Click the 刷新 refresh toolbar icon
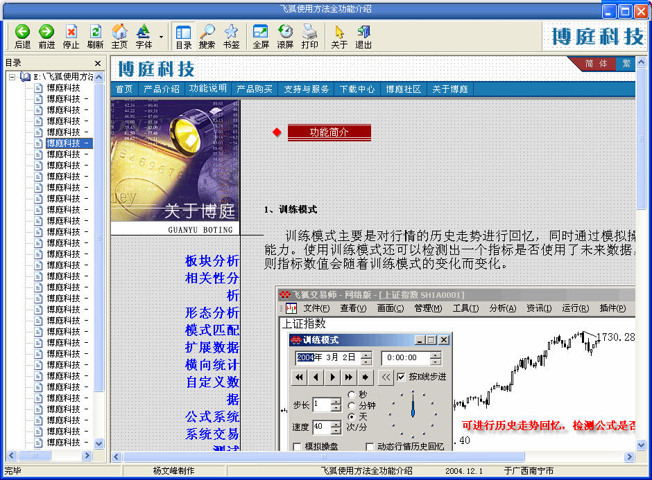Image resolution: width=652 pixels, height=480 pixels. (x=95, y=36)
